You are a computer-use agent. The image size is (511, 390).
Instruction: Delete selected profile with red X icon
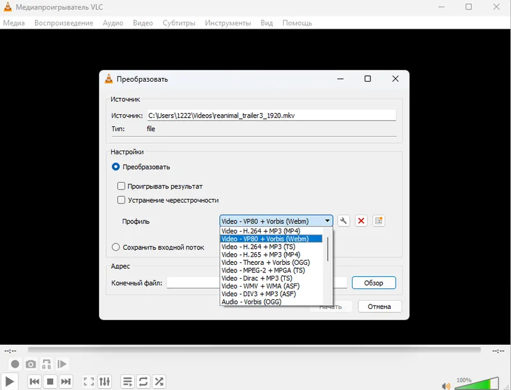pyautogui.click(x=361, y=221)
